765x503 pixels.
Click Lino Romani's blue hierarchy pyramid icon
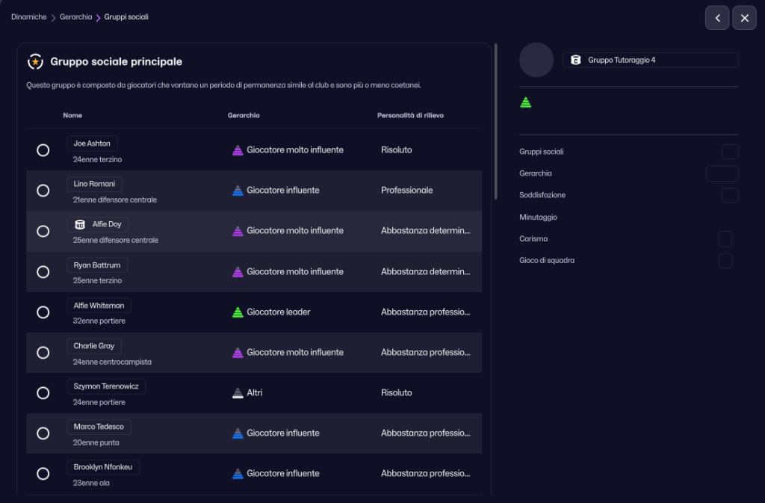tap(238, 191)
